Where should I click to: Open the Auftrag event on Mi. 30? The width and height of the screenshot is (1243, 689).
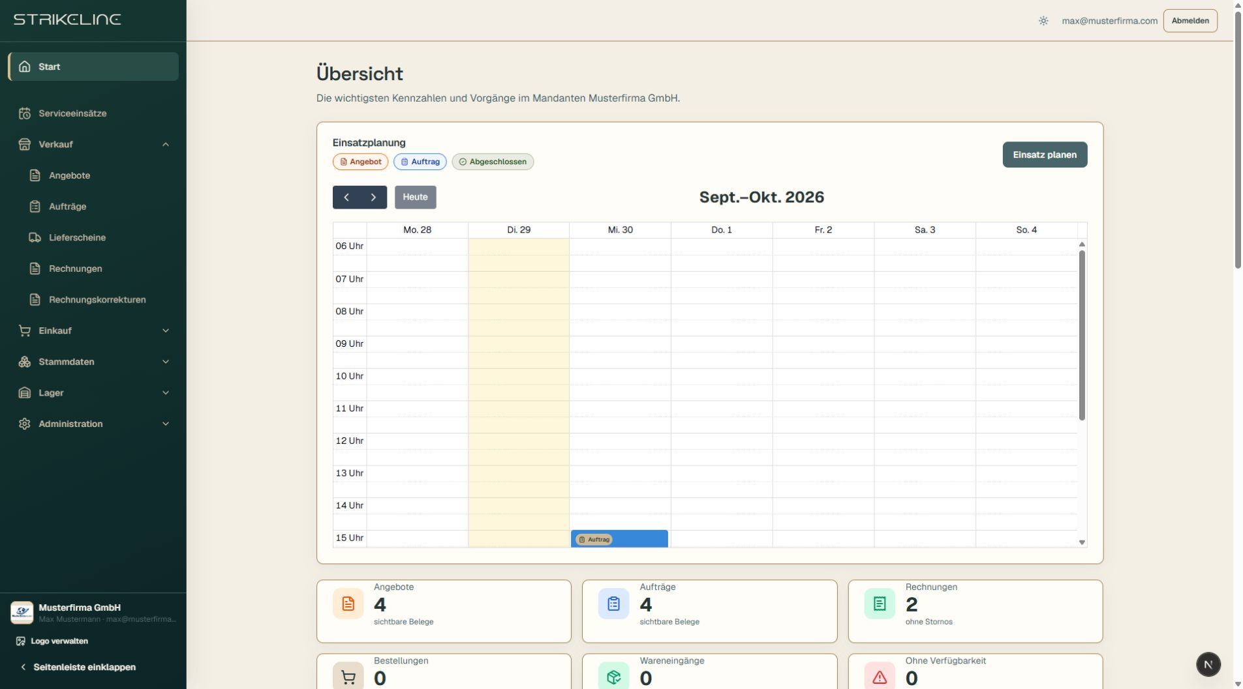click(x=619, y=539)
